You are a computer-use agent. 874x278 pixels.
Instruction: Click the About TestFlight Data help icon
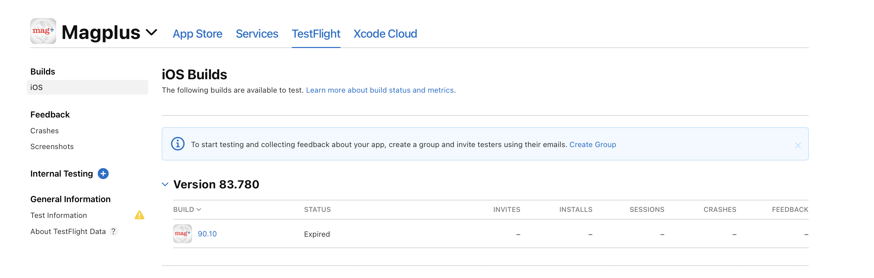click(x=114, y=232)
